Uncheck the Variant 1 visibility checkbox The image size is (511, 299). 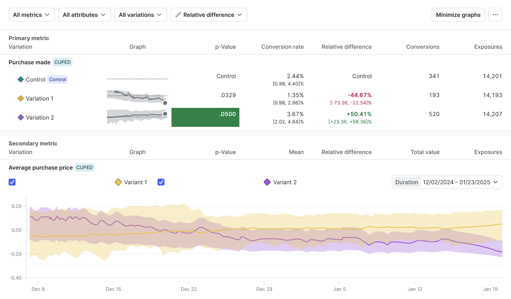(x=12, y=182)
